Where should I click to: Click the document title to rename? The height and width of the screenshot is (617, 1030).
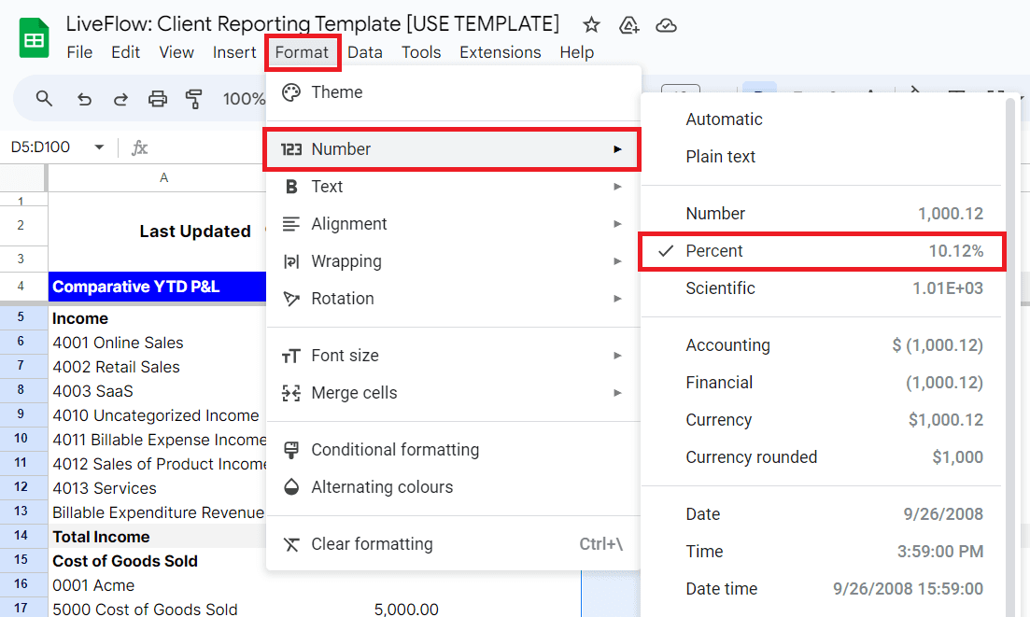click(x=313, y=23)
